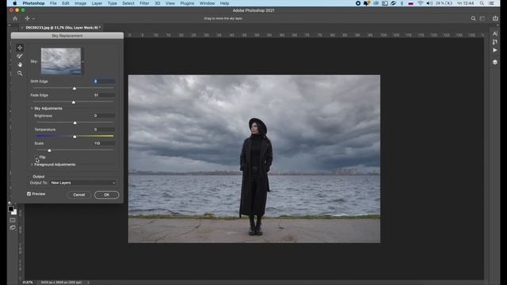This screenshot has width=507, height=285.
Task: Click the Share image icon
Action: 495,18
